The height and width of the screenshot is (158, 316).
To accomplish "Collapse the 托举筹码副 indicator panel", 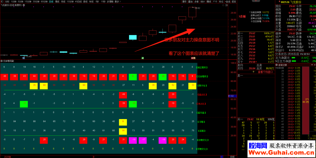I will [x=2, y=61].
